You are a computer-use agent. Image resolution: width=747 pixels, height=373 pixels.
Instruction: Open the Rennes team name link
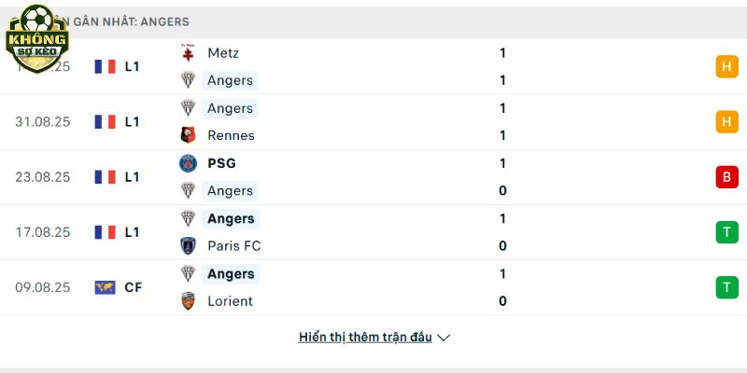pyautogui.click(x=231, y=135)
